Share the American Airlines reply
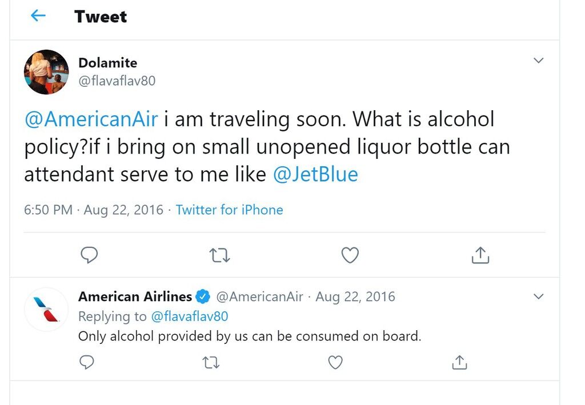The image size is (585, 405). pos(459,362)
